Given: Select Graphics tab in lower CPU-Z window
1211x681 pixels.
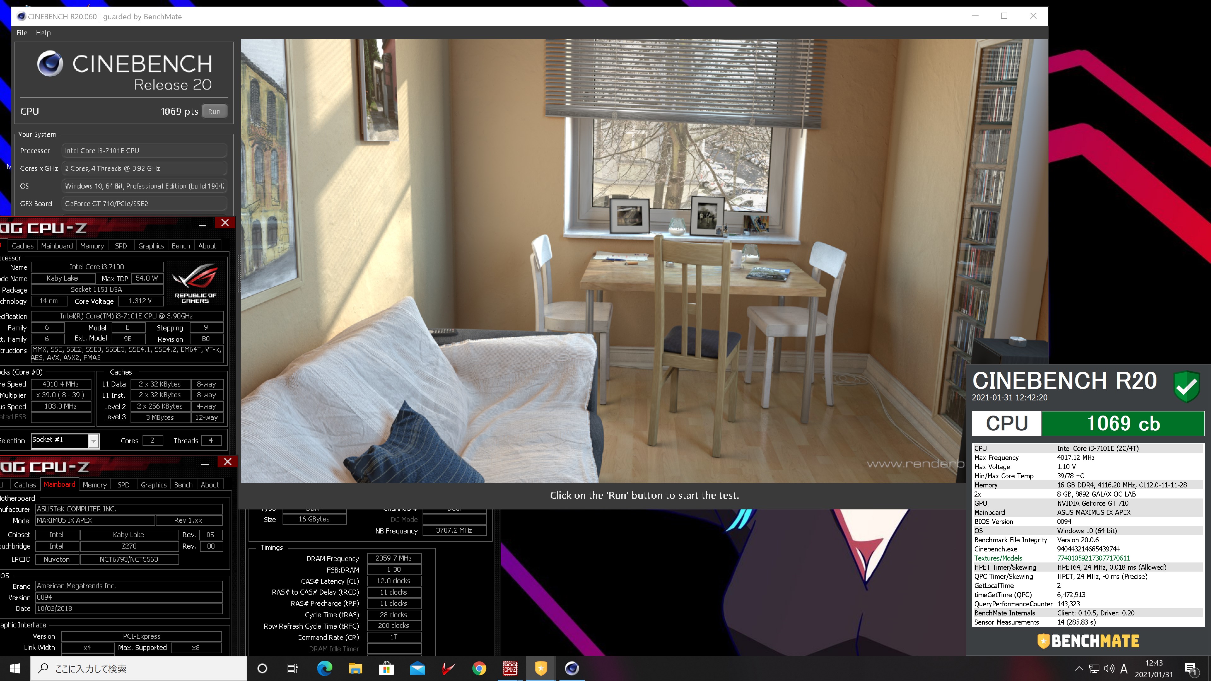Looking at the screenshot, I should click(x=154, y=485).
